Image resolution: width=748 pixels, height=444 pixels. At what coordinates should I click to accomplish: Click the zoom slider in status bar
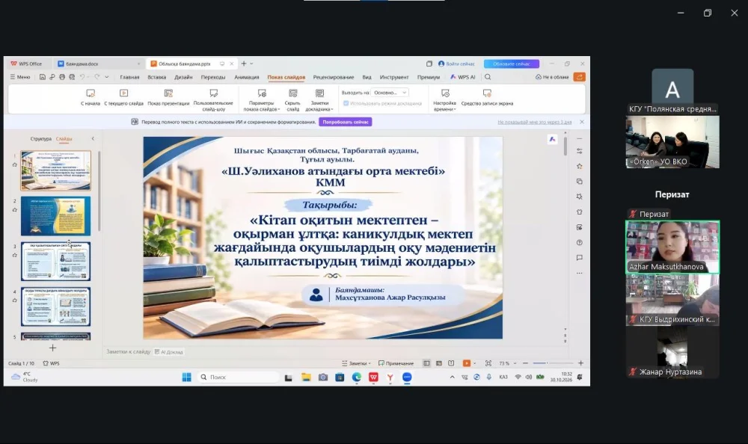pos(553,363)
